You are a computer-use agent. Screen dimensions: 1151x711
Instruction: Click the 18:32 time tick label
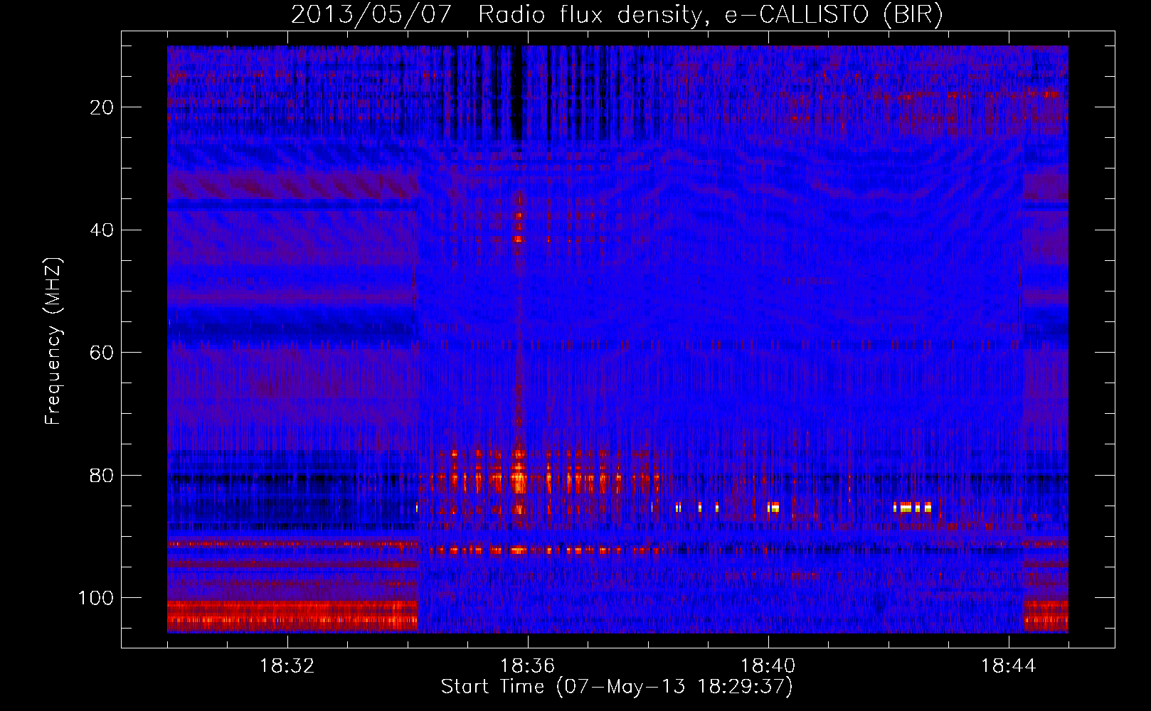pyautogui.click(x=287, y=666)
